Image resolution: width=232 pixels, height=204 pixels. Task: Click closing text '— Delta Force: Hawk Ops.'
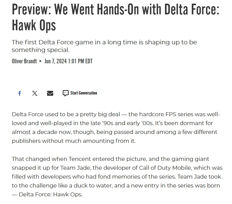[47, 195]
